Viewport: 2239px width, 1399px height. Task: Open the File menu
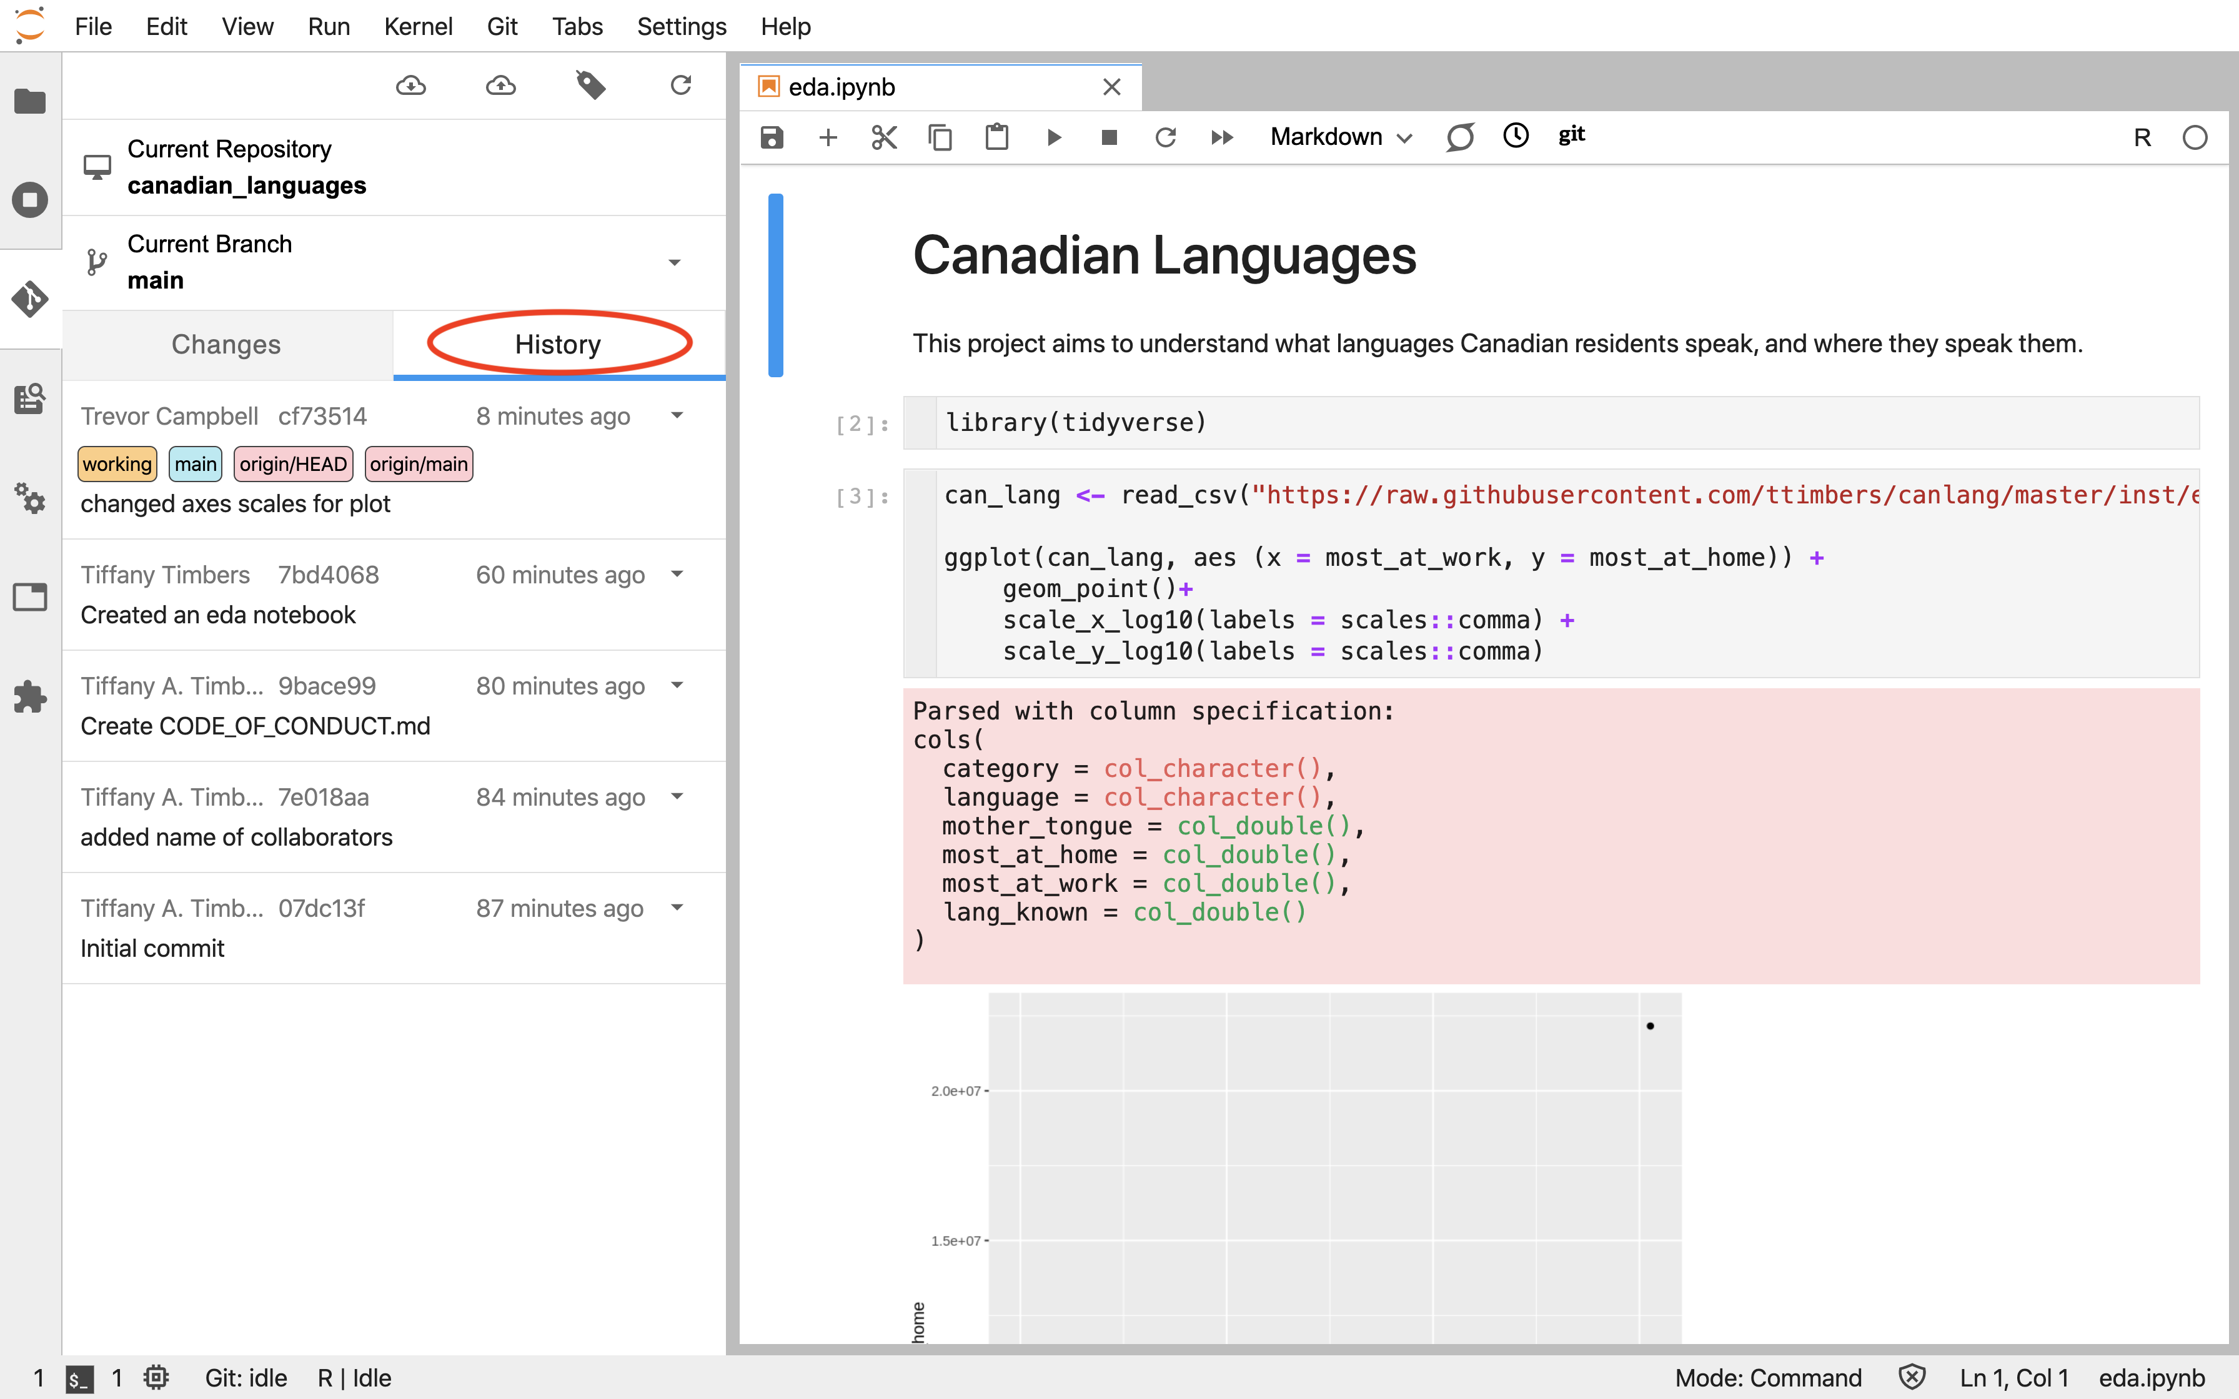click(x=94, y=26)
